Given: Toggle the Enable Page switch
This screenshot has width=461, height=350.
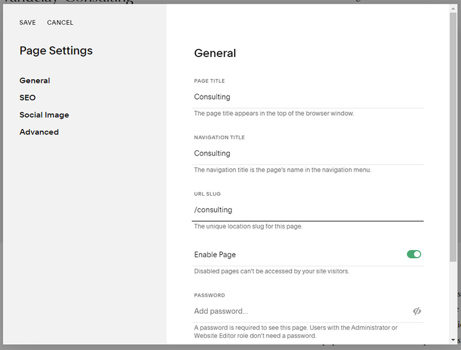Looking at the screenshot, I should 414,254.
